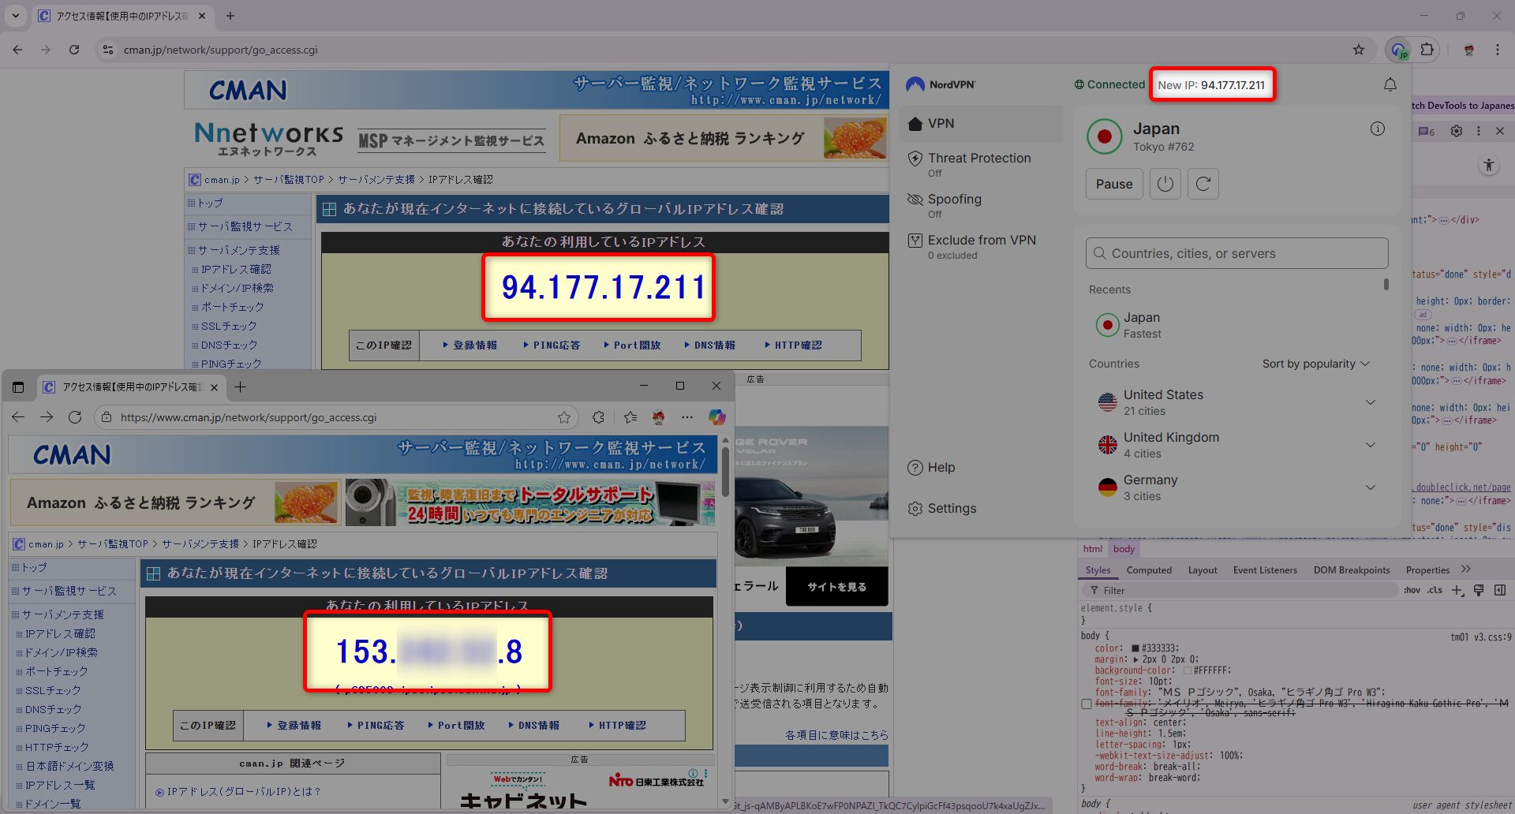Select Threat Protection in NordVPN sidebar
The height and width of the screenshot is (814, 1515).
[978, 159]
